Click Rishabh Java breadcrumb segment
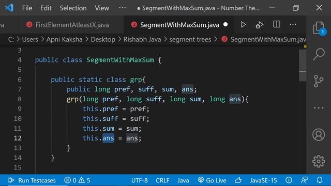331x186 pixels. (142, 39)
